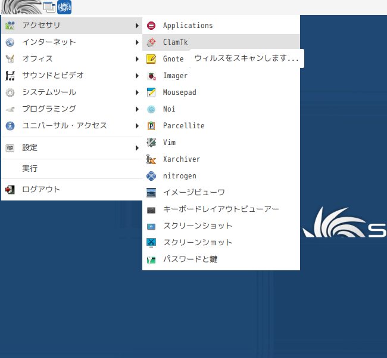Click the ClamTk virus scanner icon

pyautogui.click(x=151, y=42)
